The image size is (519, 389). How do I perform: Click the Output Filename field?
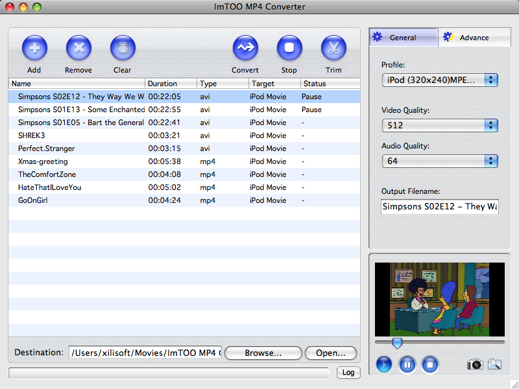[440, 207]
